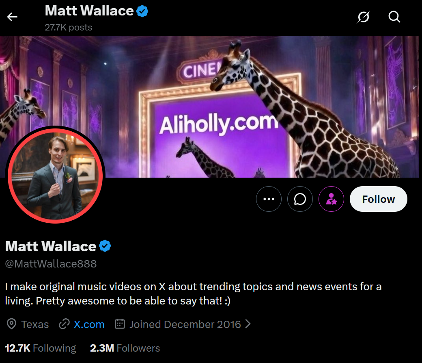The height and width of the screenshot is (363, 422).
Task: Click the calendar icon by the join date
Action: [120, 324]
